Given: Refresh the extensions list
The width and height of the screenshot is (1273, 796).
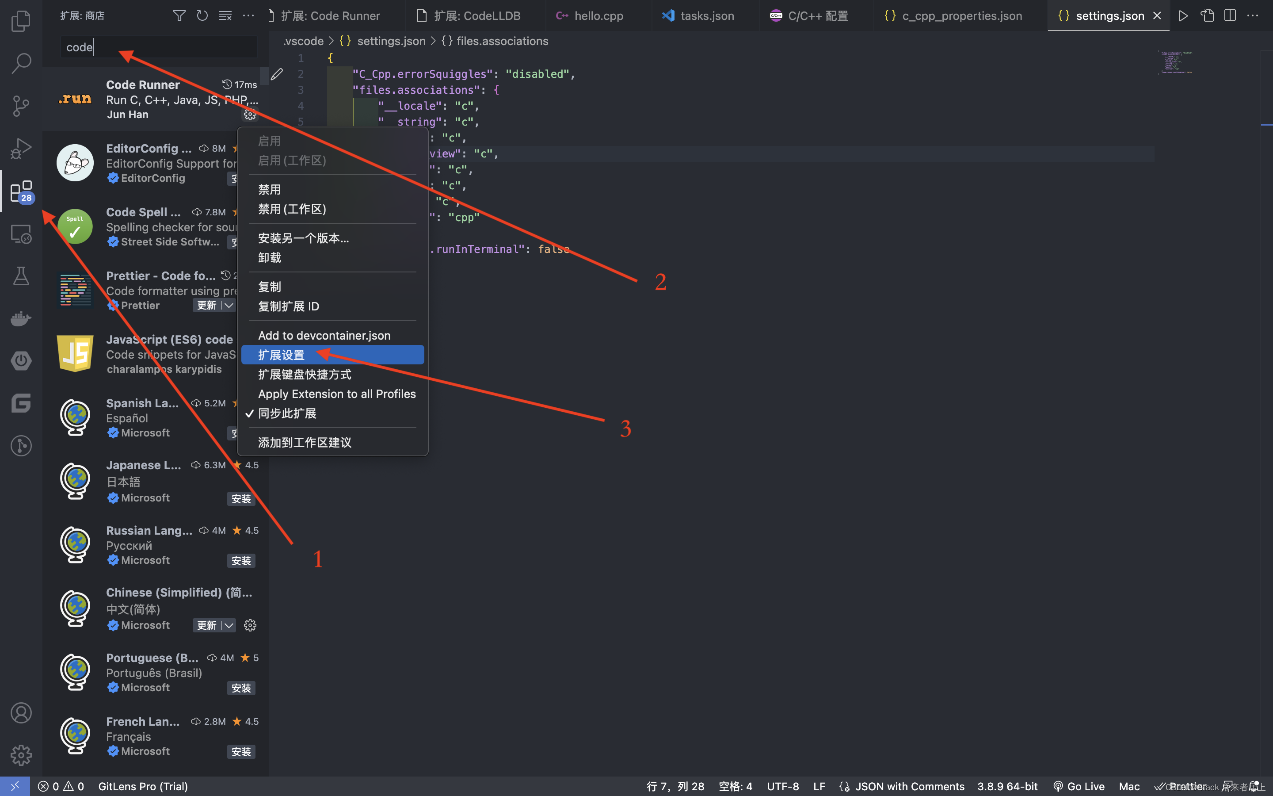Looking at the screenshot, I should click(202, 16).
